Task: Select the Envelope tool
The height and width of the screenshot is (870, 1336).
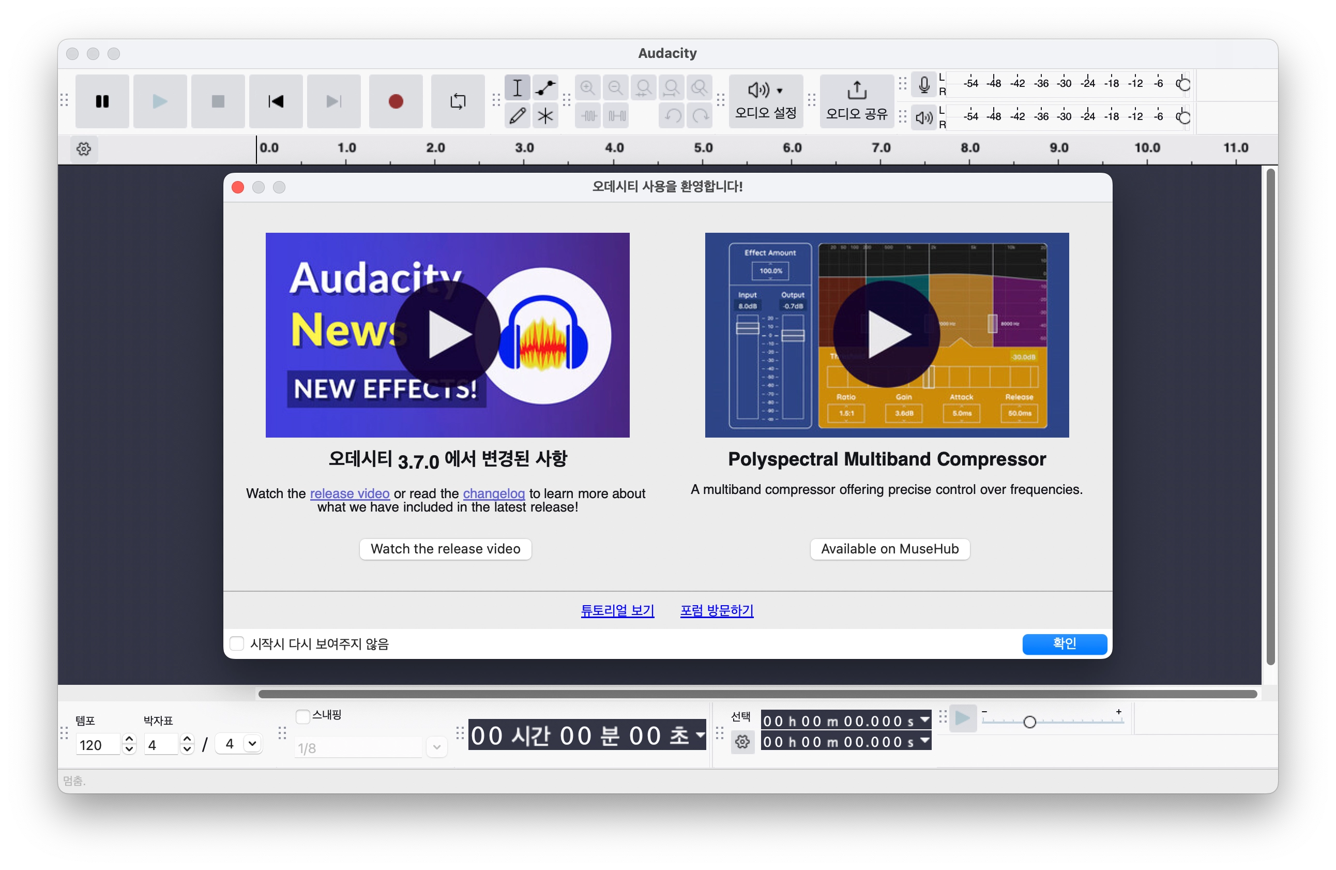Action: pos(545,87)
